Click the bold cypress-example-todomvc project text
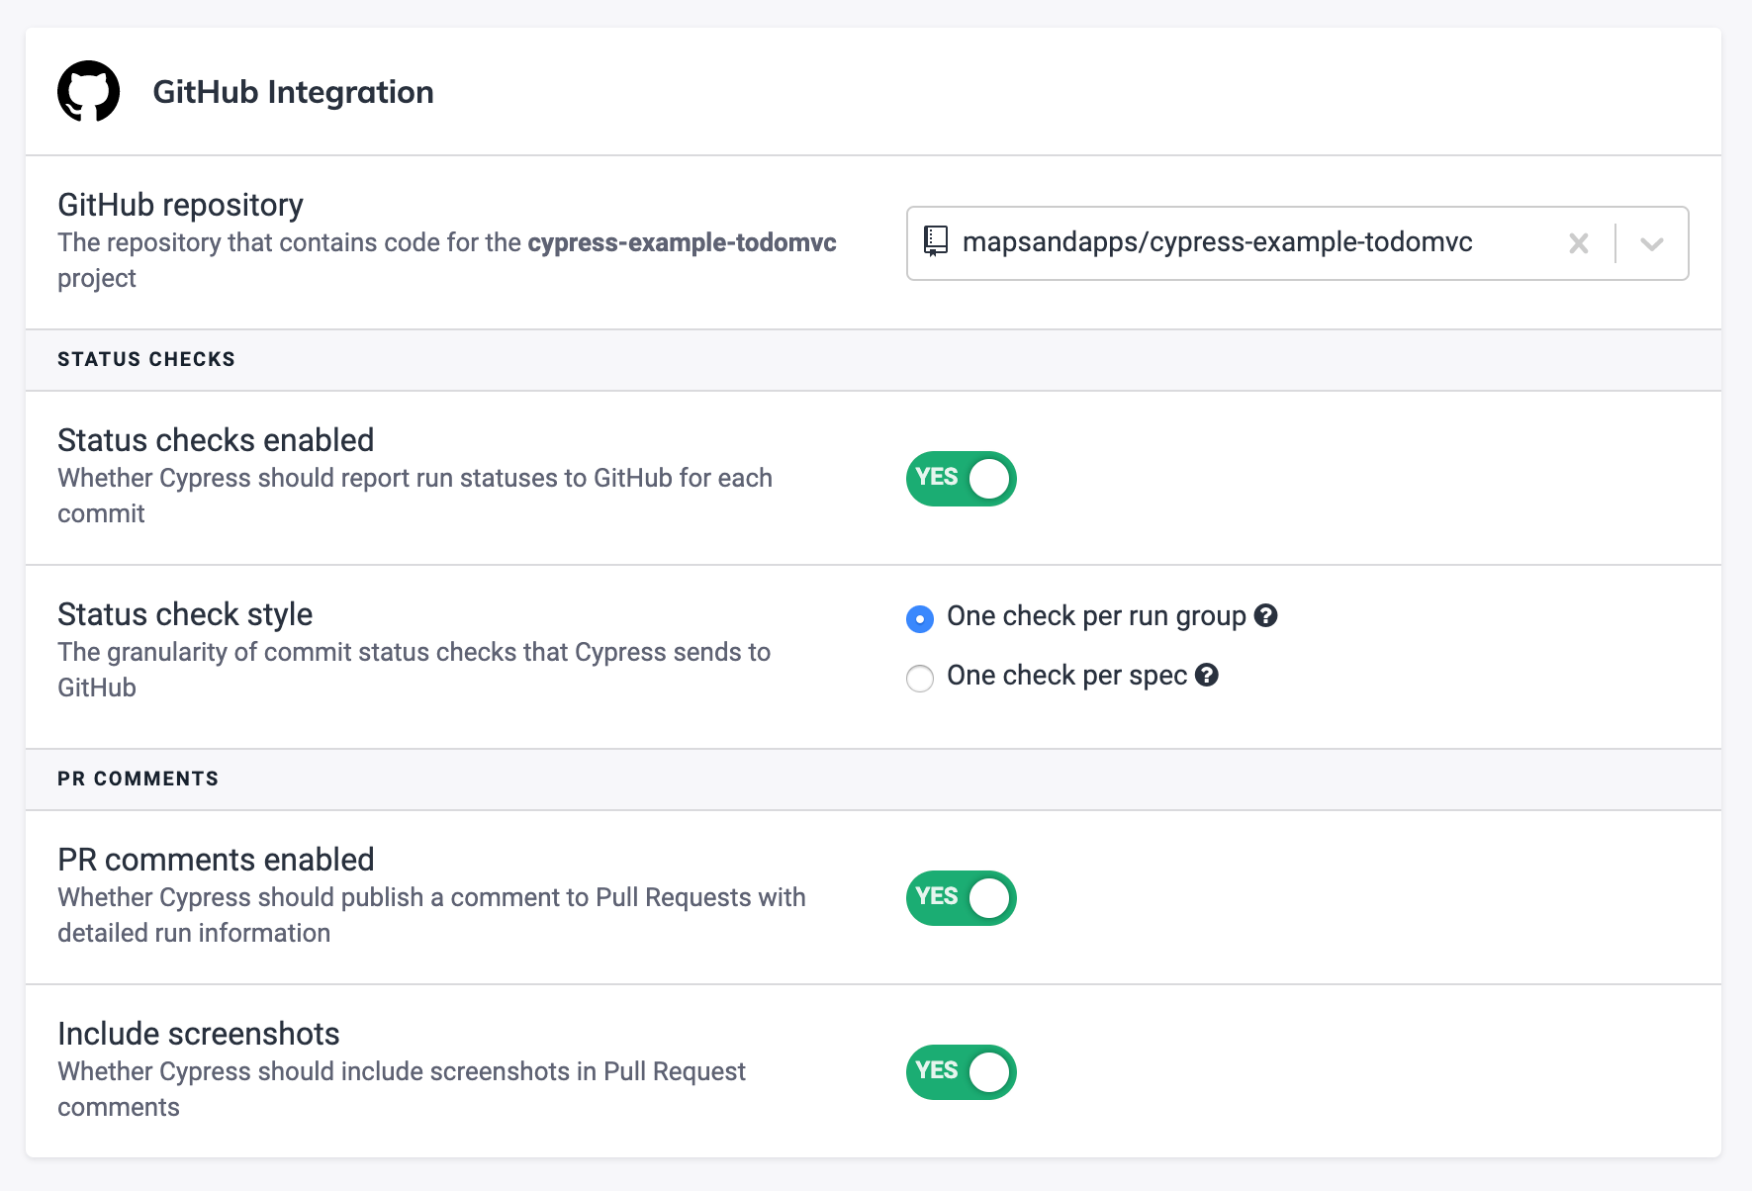The height and width of the screenshot is (1192, 1752). pos(682,241)
